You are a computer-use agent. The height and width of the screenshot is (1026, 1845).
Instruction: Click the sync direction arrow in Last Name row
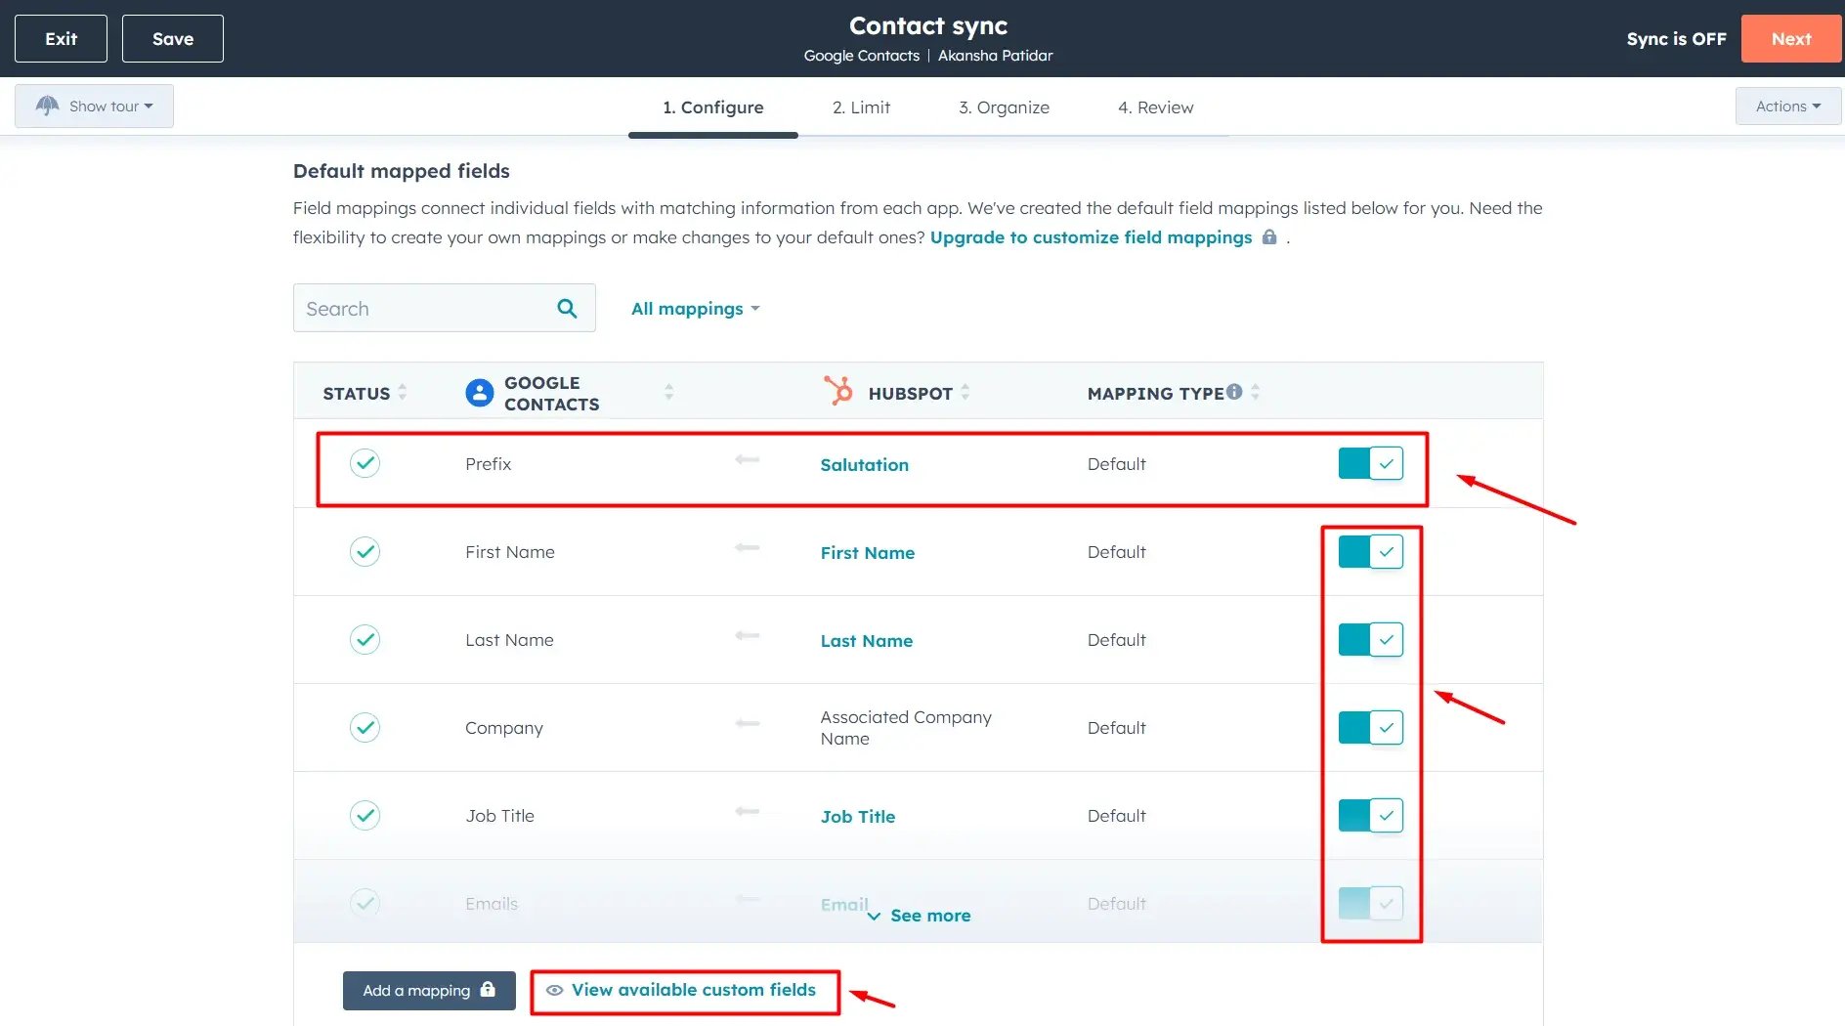(x=748, y=635)
